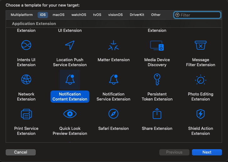Pick the Photo Editing Extension dial icon
This screenshot has height=162, width=228.
pyautogui.click(x=200, y=80)
